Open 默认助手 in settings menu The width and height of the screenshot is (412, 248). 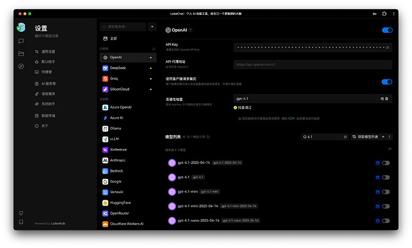click(x=63, y=61)
